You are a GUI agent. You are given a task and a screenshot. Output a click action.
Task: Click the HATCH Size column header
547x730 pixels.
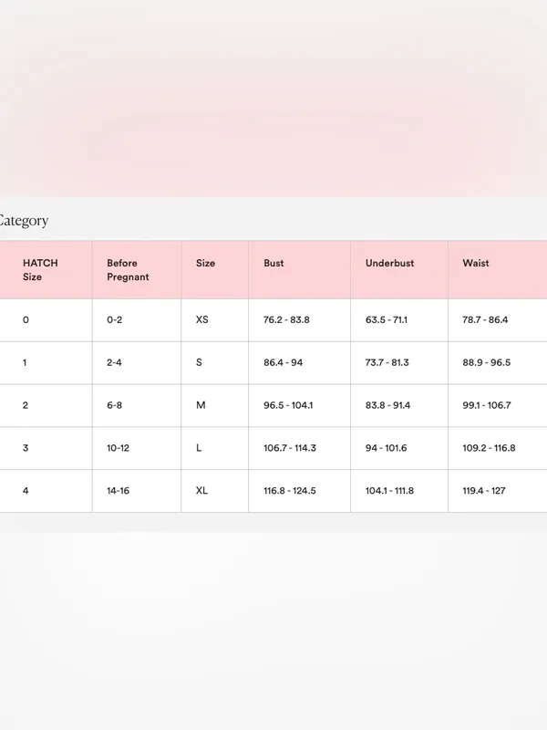(x=40, y=269)
